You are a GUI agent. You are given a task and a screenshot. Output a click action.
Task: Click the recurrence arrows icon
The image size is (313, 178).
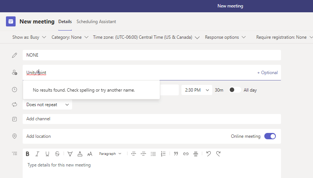tap(14, 104)
